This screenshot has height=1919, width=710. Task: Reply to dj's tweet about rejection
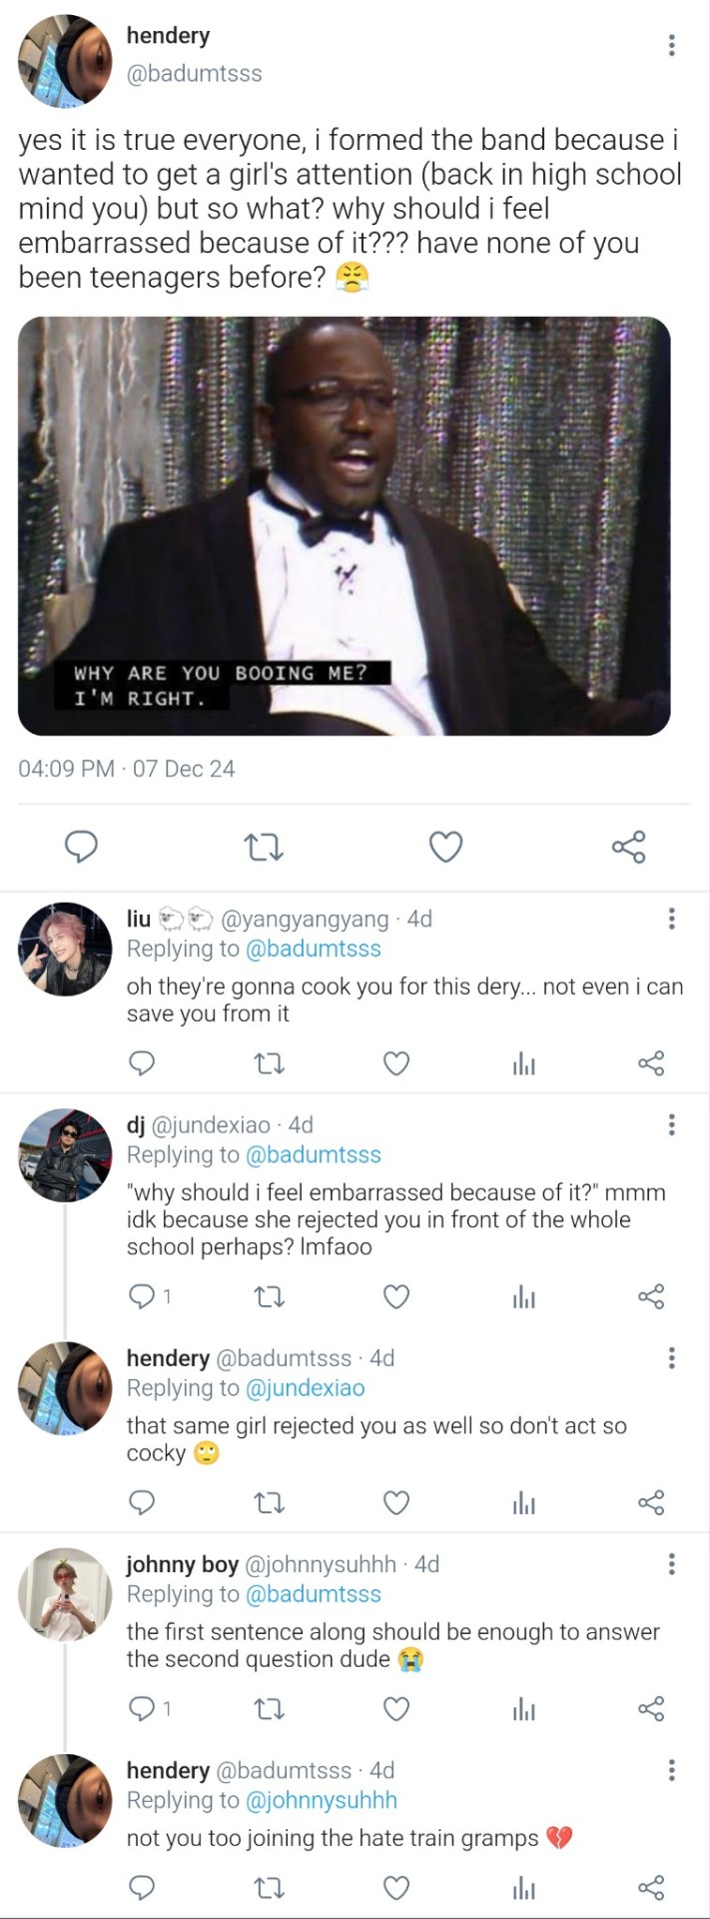pyautogui.click(x=143, y=1296)
